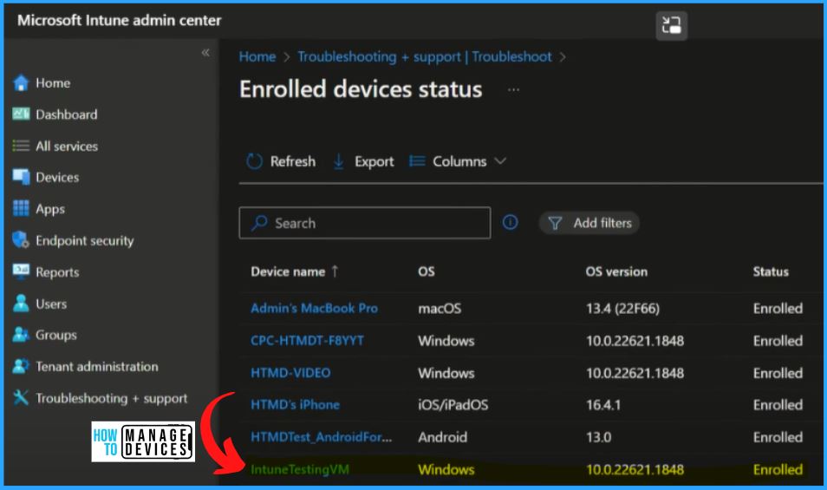Click the All services list icon

tap(21, 146)
